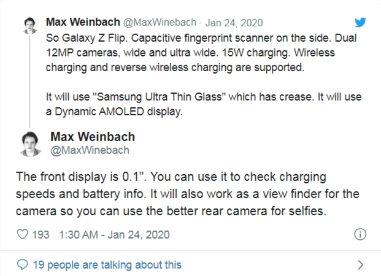Open Max Weinbach's name in the top tweet
Viewport: 381px width, 276px height.
pyautogui.click(x=83, y=23)
